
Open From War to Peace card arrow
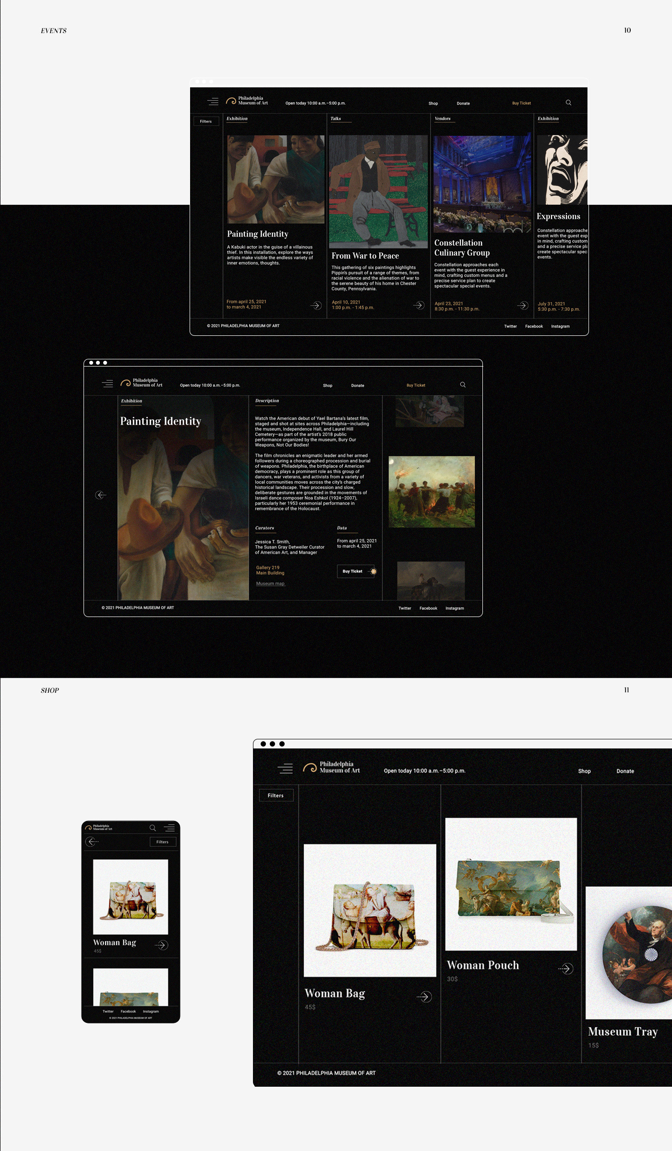point(419,305)
